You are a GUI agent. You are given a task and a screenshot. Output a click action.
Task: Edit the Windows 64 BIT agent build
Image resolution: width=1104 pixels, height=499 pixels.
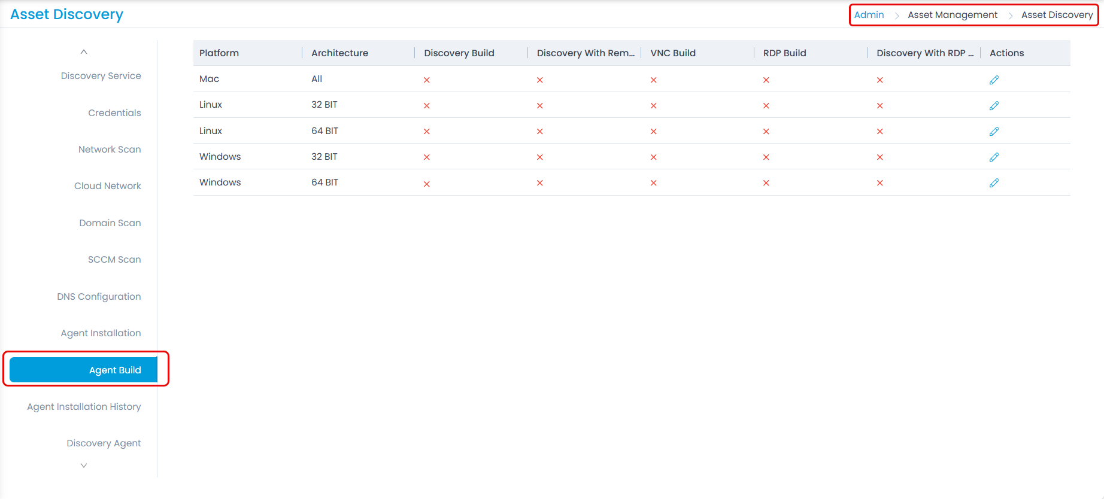(x=994, y=182)
